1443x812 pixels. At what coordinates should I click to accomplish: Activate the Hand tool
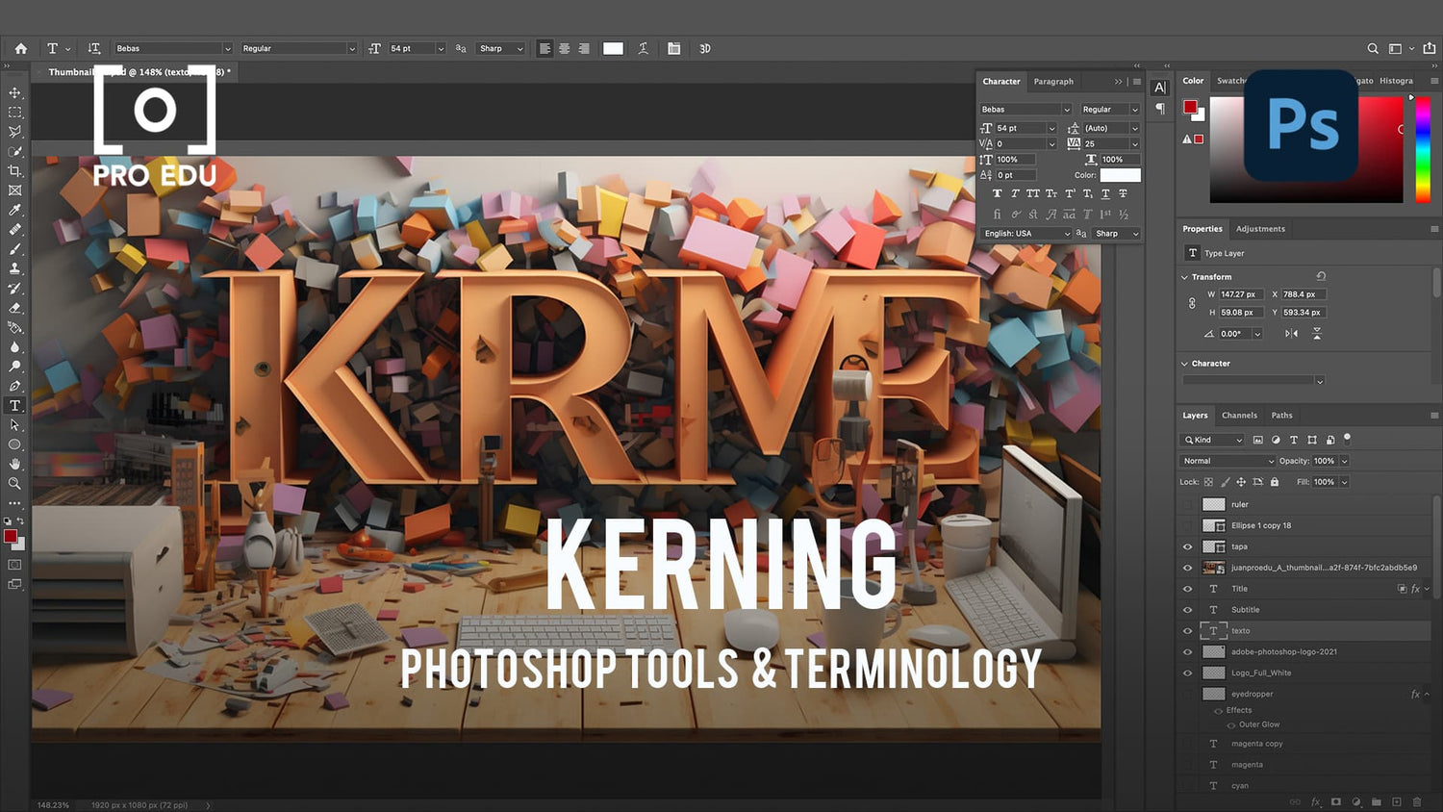pos(14,464)
